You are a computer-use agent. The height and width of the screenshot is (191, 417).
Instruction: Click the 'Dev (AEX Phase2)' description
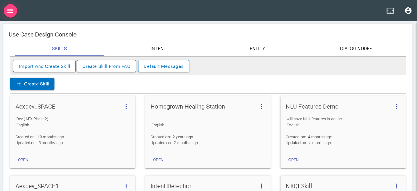click(32, 119)
